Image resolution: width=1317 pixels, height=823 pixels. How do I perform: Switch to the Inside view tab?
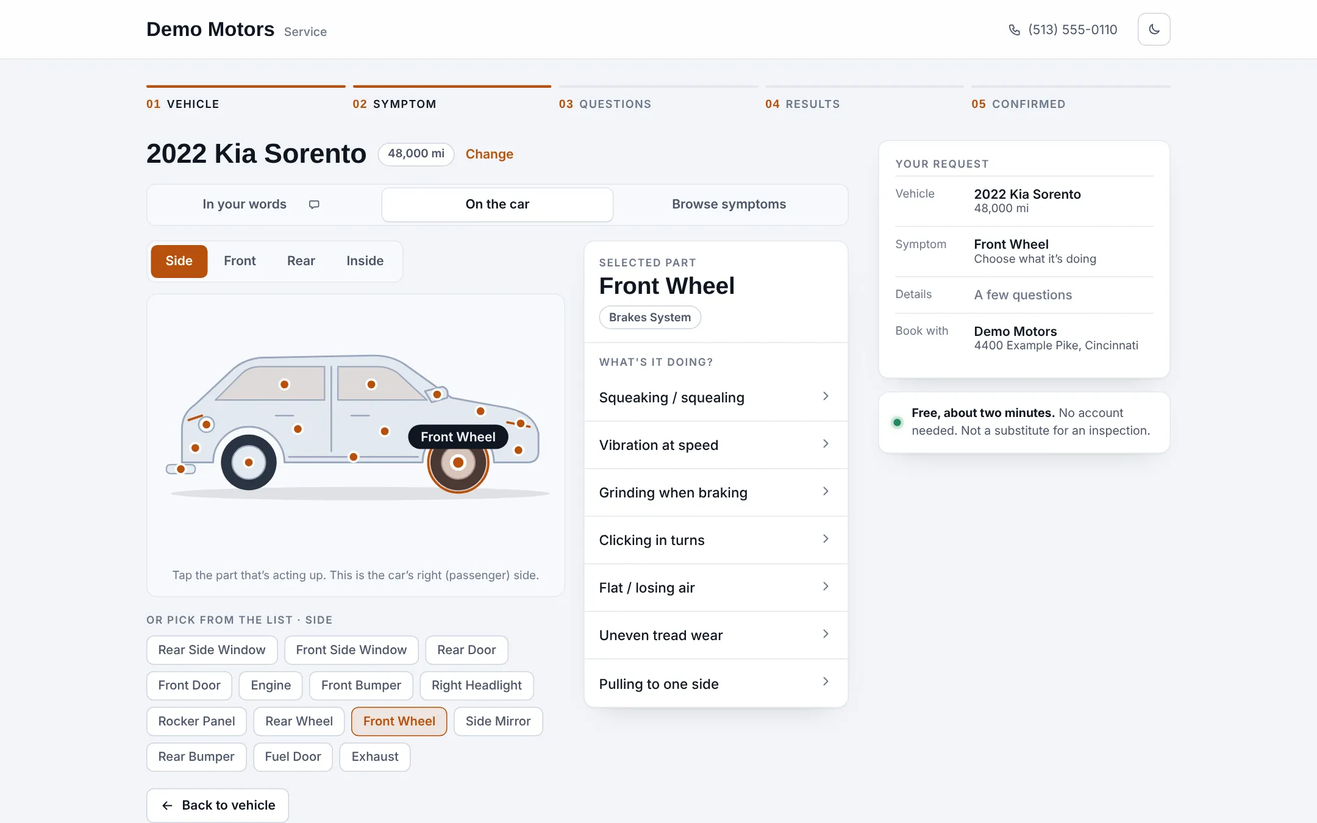pos(365,261)
